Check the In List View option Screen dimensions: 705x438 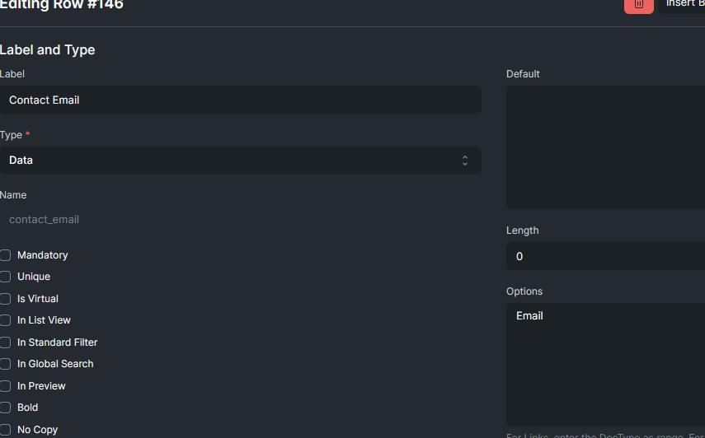pos(6,320)
